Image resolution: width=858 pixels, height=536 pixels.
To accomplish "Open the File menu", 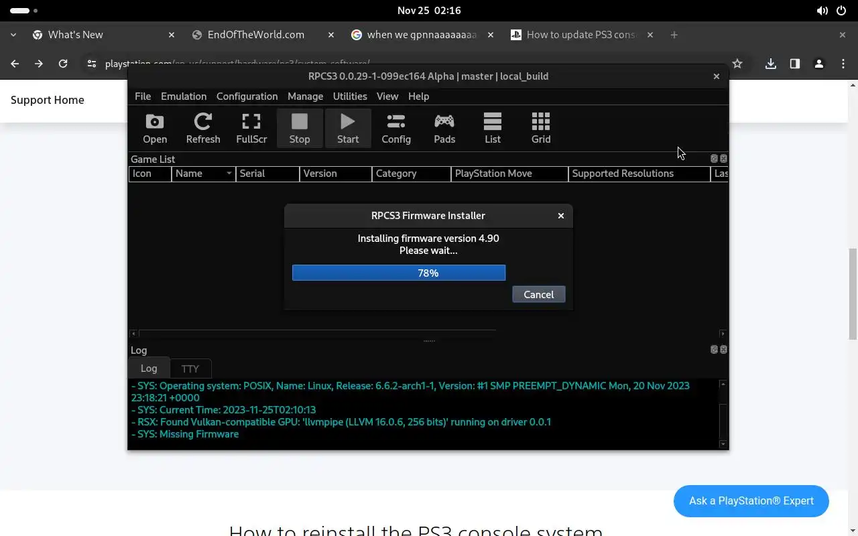I will pyautogui.click(x=143, y=96).
